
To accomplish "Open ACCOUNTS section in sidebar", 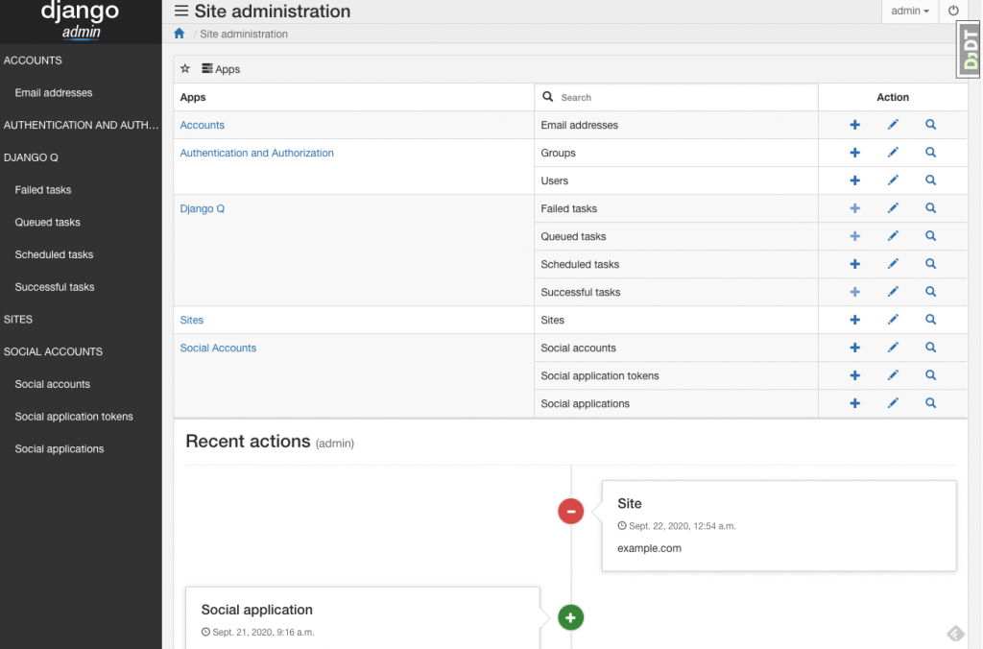I will click(x=33, y=60).
